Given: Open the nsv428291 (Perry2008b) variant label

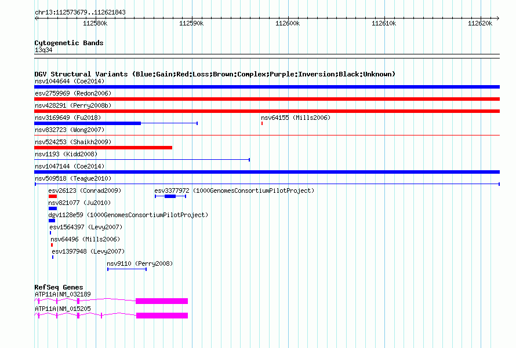Looking at the screenshot, I should pos(73,105).
